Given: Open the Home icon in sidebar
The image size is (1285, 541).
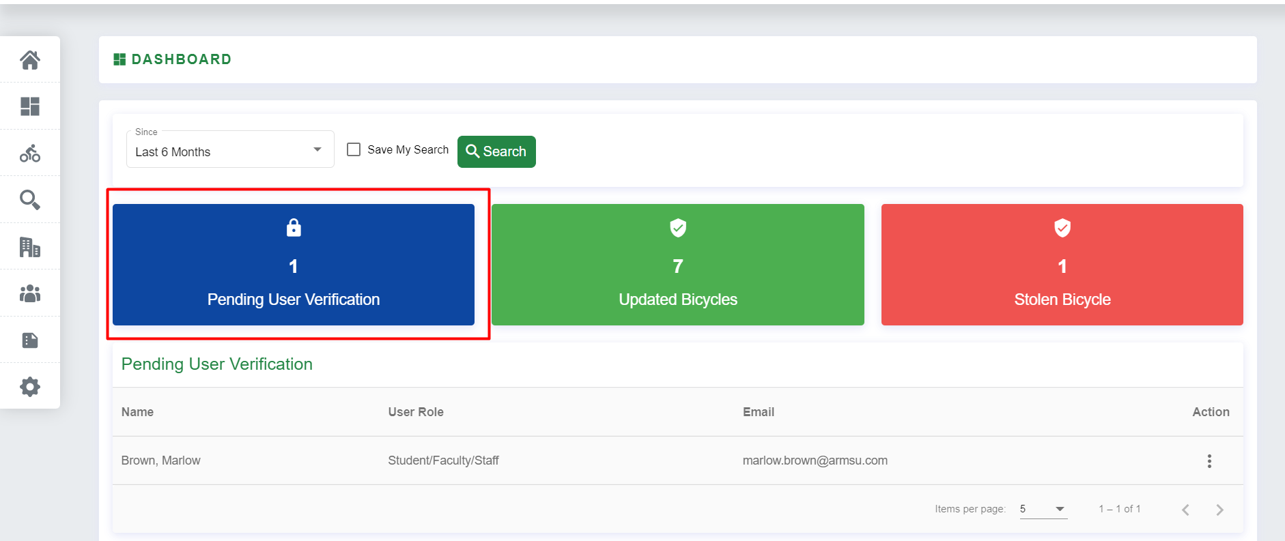Looking at the screenshot, I should [30, 60].
